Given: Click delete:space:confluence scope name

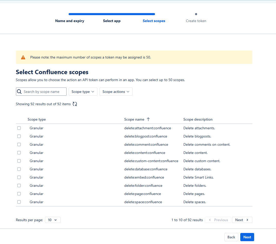Looking at the screenshot, I should (x=143, y=202).
